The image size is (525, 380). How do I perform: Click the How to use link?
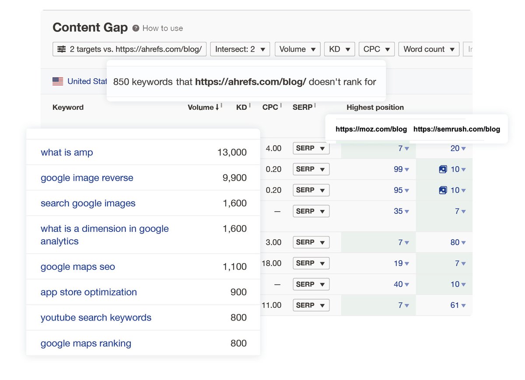pyautogui.click(x=163, y=28)
